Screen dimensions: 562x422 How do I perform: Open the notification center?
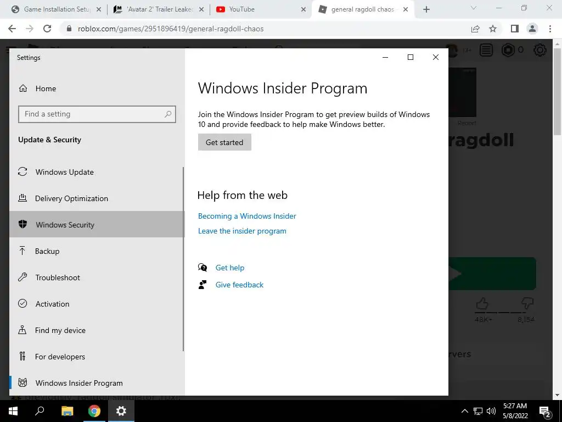point(545,411)
